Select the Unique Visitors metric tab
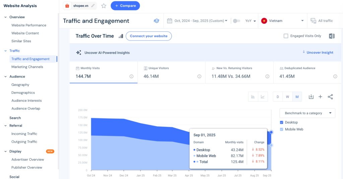343x179 pixels. point(171,72)
